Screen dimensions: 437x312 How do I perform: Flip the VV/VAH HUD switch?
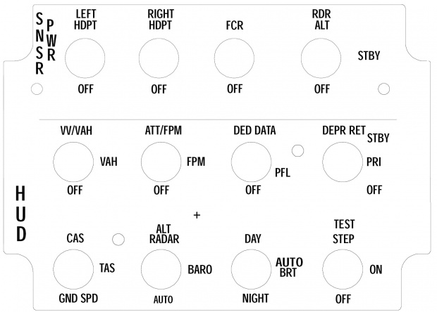[74, 161]
